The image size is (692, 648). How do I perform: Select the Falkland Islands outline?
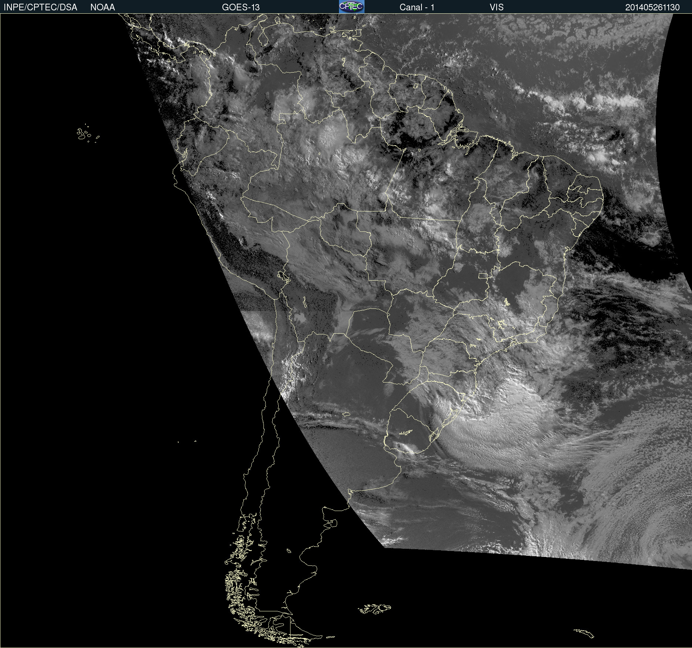coord(374,609)
